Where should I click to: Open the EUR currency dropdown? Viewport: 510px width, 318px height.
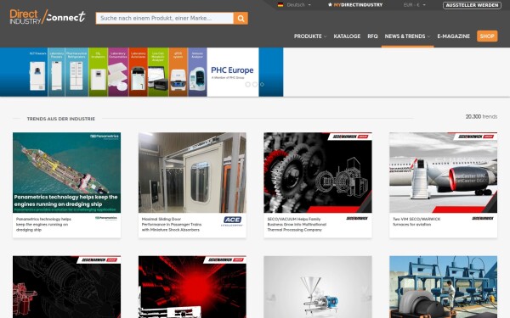click(x=415, y=5)
